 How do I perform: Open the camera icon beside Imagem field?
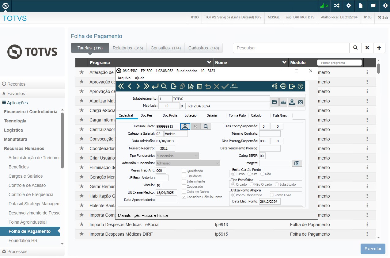coord(297,163)
